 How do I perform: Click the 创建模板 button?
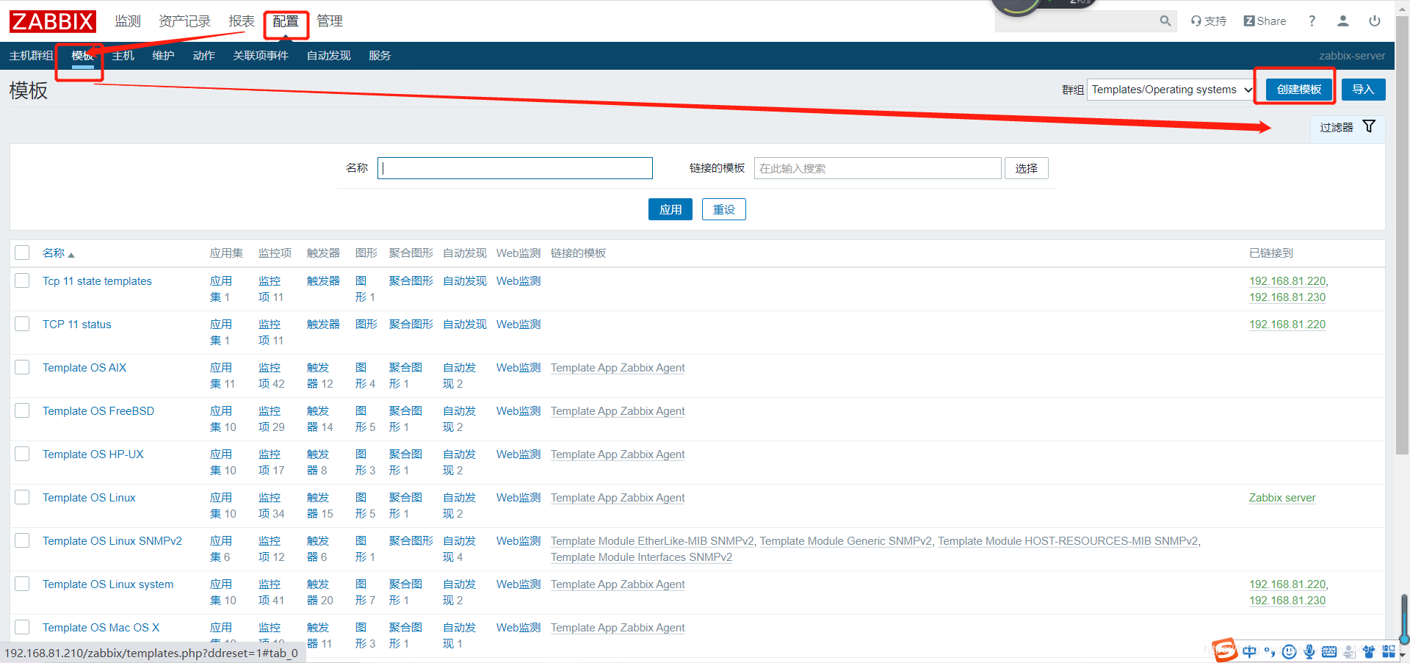pyautogui.click(x=1298, y=90)
